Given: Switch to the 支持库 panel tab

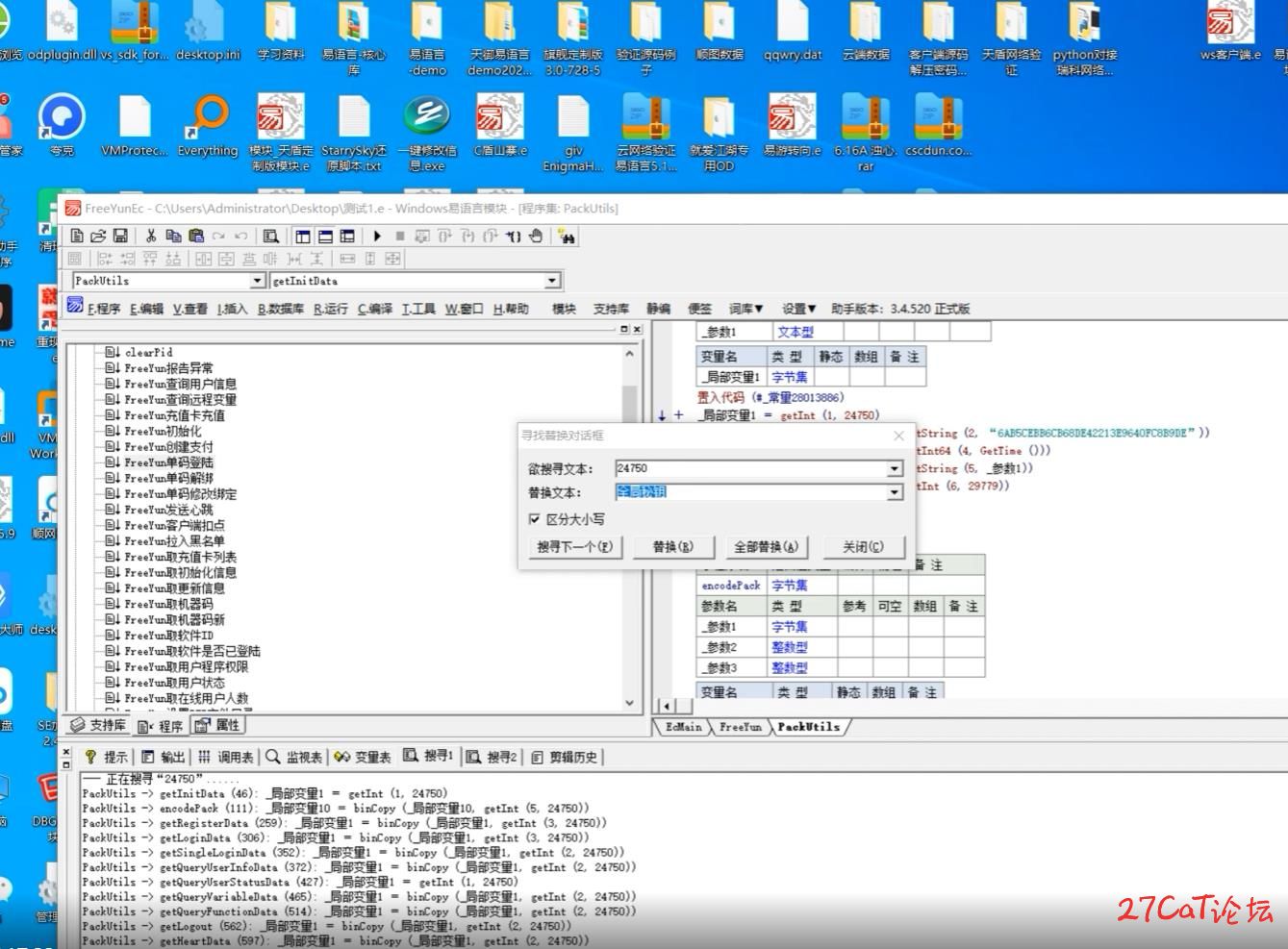Looking at the screenshot, I should [98, 725].
